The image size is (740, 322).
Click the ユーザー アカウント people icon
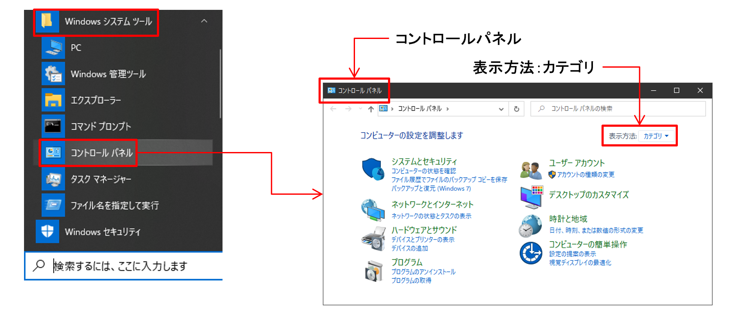[531, 170]
